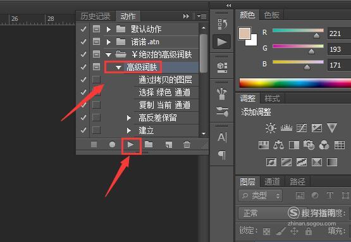Add a Color Lookup adjustment (grid icon)
Screen dimensions: 351x242
[340, 145]
